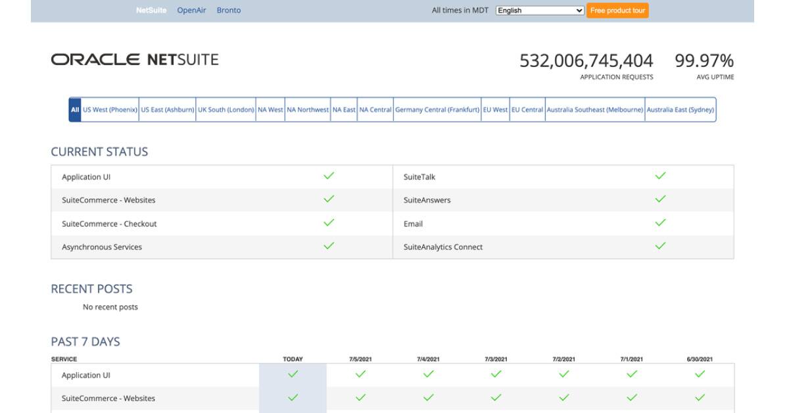
Task: Click Application UI checkmark under TODAY
Action: click(293, 374)
